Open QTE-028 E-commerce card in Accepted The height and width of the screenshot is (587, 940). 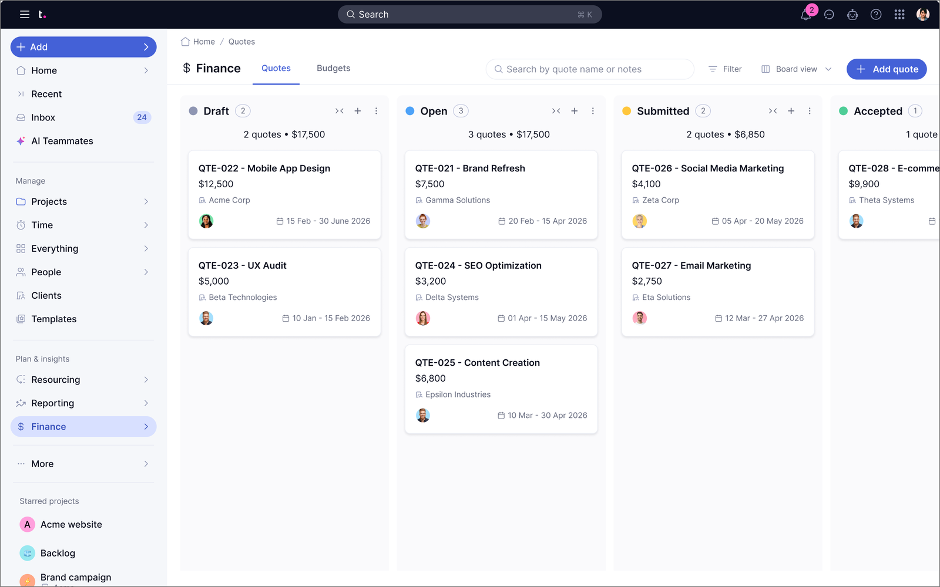click(889, 195)
